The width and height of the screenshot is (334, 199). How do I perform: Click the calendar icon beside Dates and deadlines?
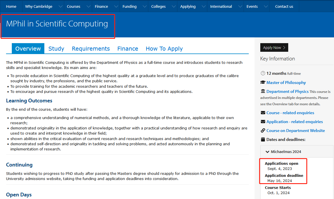[x=263, y=139]
